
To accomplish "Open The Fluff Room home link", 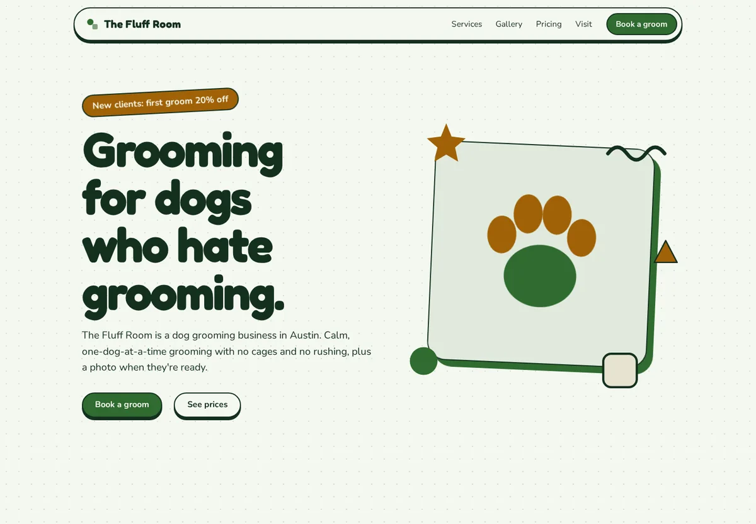I will (x=134, y=24).
